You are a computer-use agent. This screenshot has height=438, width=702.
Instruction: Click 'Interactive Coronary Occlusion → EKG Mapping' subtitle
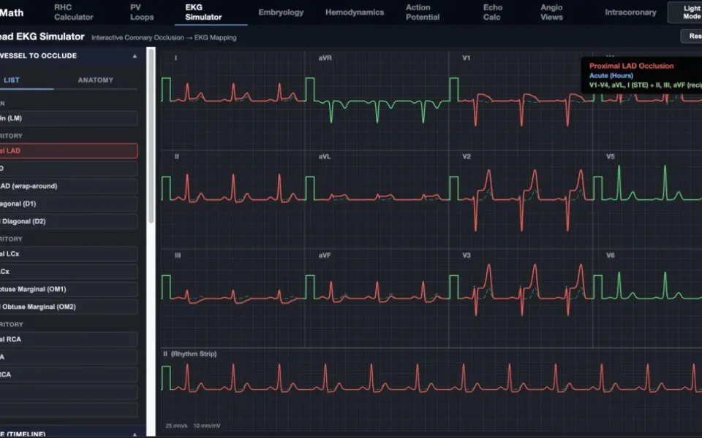164,37
